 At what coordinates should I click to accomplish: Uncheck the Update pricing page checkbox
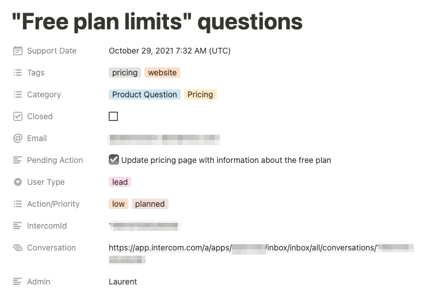point(114,160)
